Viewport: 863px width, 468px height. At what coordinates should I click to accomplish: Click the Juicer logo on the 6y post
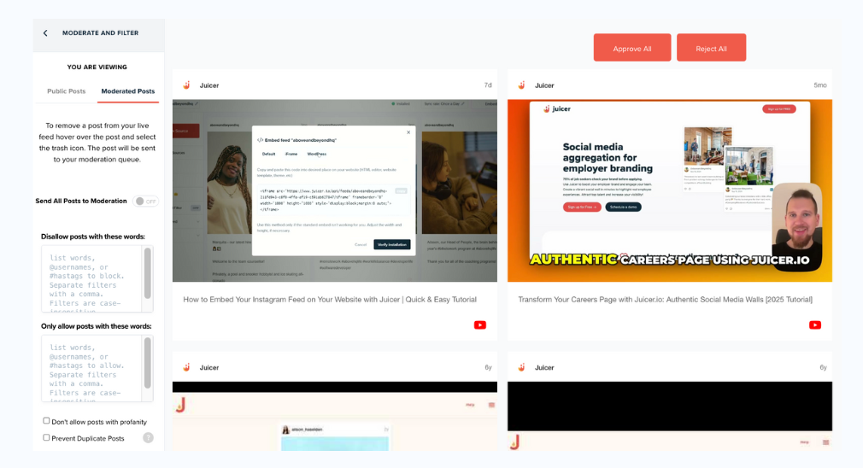pyautogui.click(x=521, y=367)
